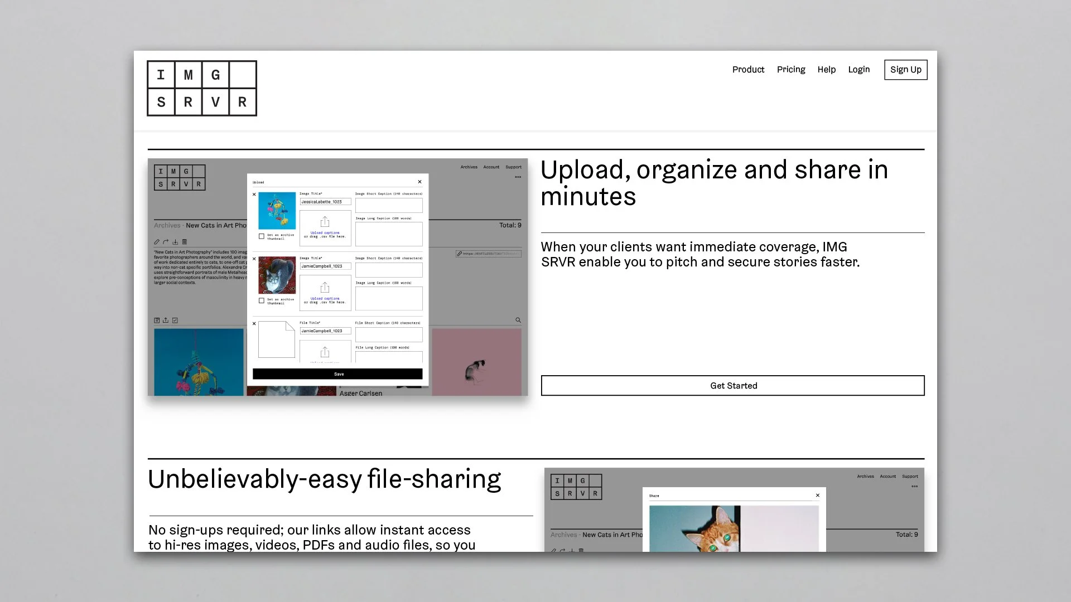Screen dimensions: 1071x602
Task: Click the IMG SRVR logo in header
Action: click(x=201, y=88)
